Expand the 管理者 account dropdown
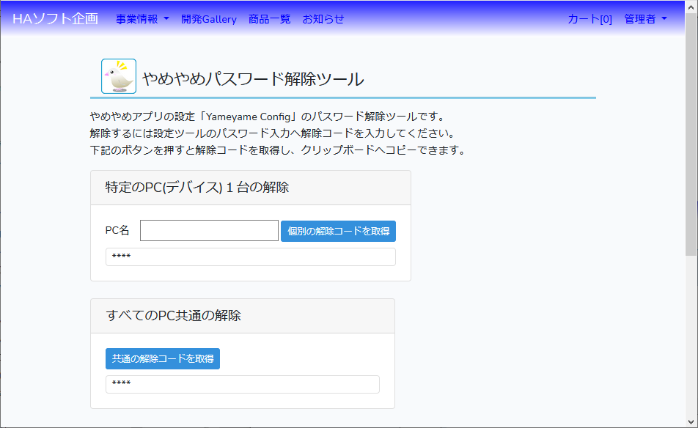This screenshot has width=698, height=428. coord(645,19)
